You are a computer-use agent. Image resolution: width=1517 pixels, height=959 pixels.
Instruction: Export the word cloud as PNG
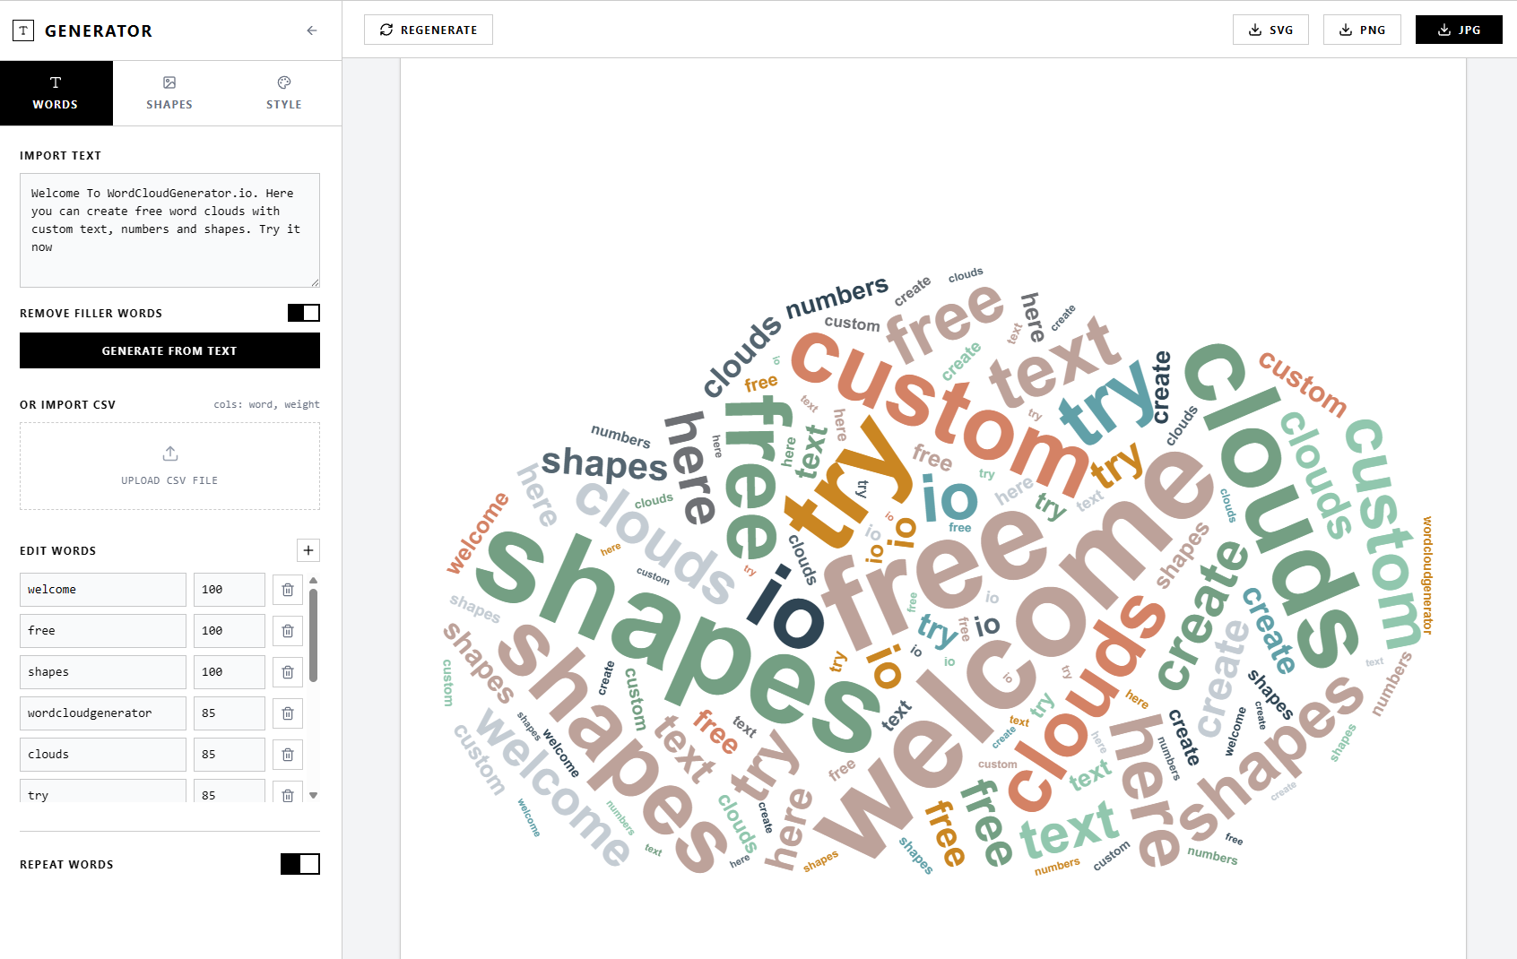coord(1362,29)
